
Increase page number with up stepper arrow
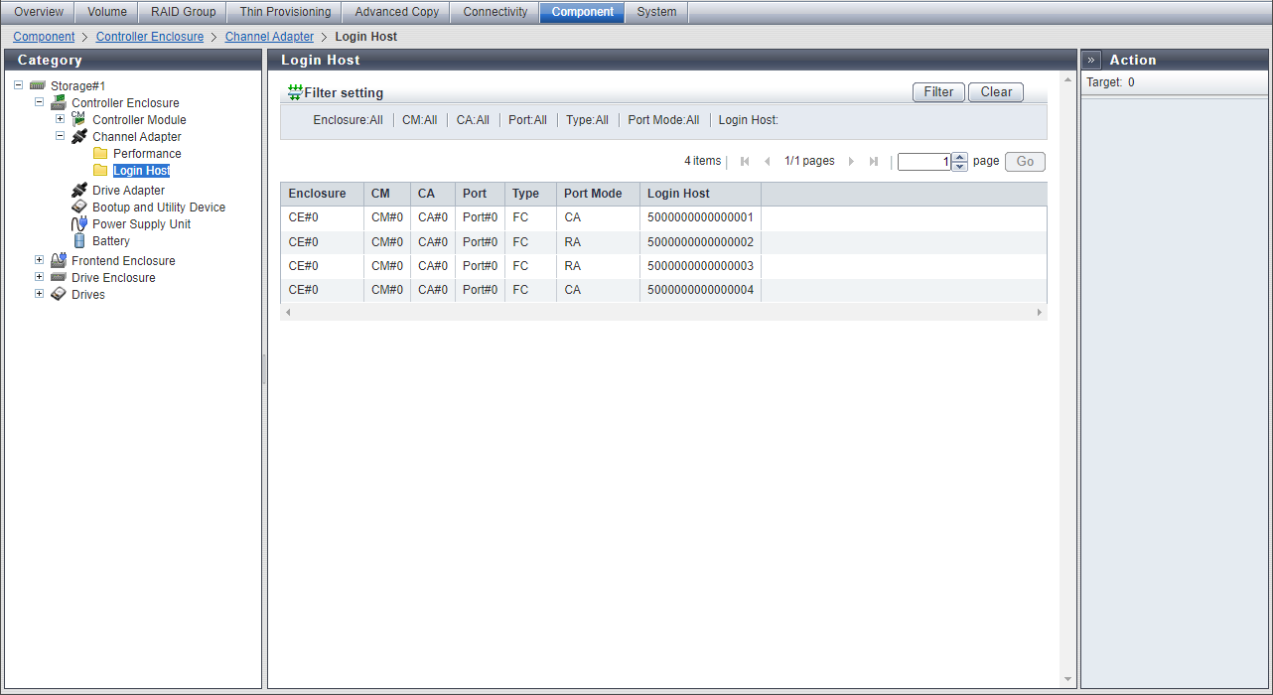[959, 157]
